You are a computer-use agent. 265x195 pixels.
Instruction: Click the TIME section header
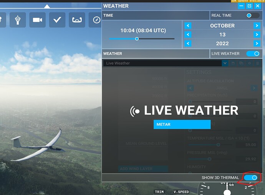coord(156,15)
